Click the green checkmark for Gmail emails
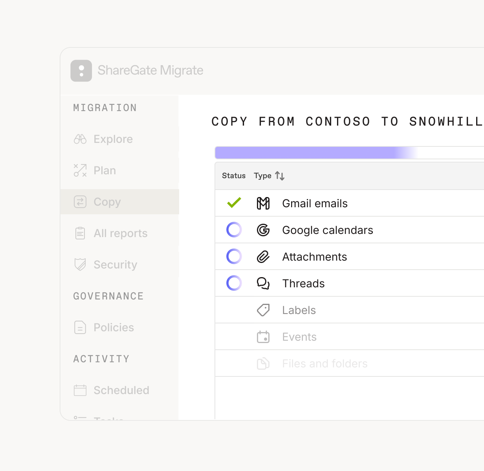This screenshot has width=484, height=471. [x=234, y=203]
